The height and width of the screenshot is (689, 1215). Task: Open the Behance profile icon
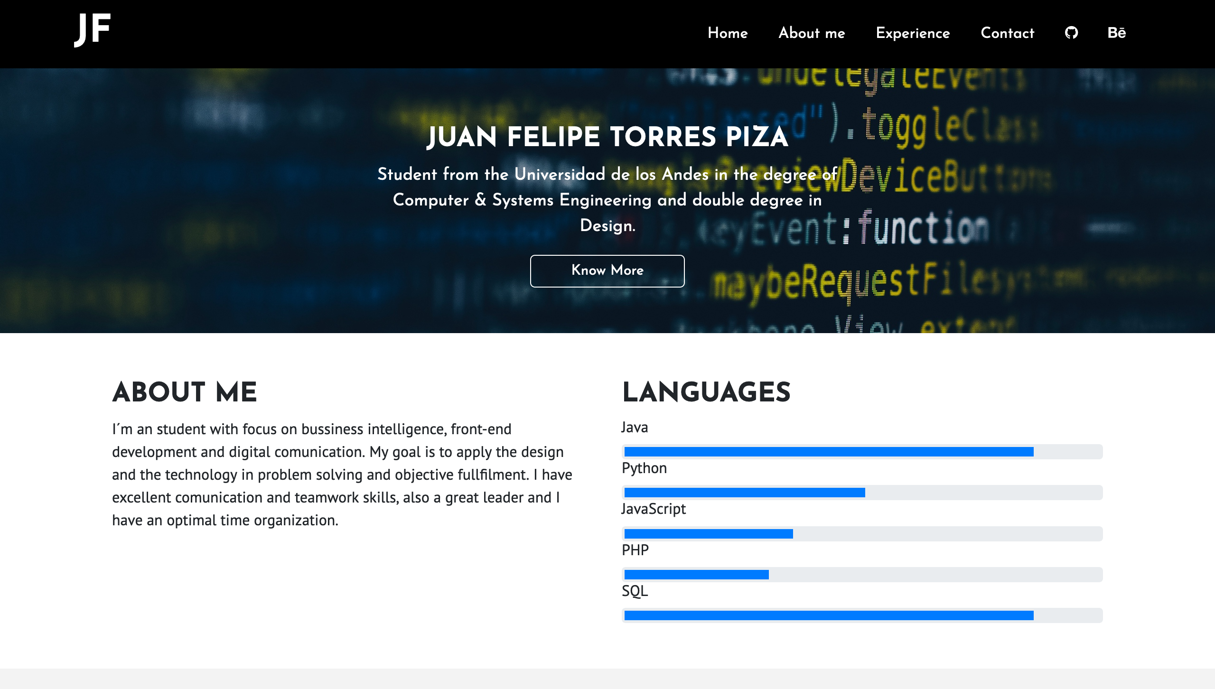point(1116,33)
